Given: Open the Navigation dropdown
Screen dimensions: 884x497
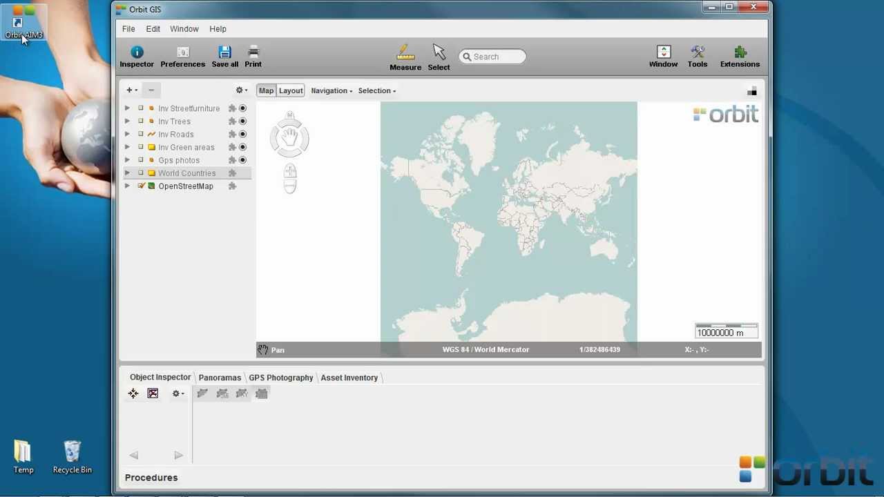Looking at the screenshot, I should tap(331, 91).
